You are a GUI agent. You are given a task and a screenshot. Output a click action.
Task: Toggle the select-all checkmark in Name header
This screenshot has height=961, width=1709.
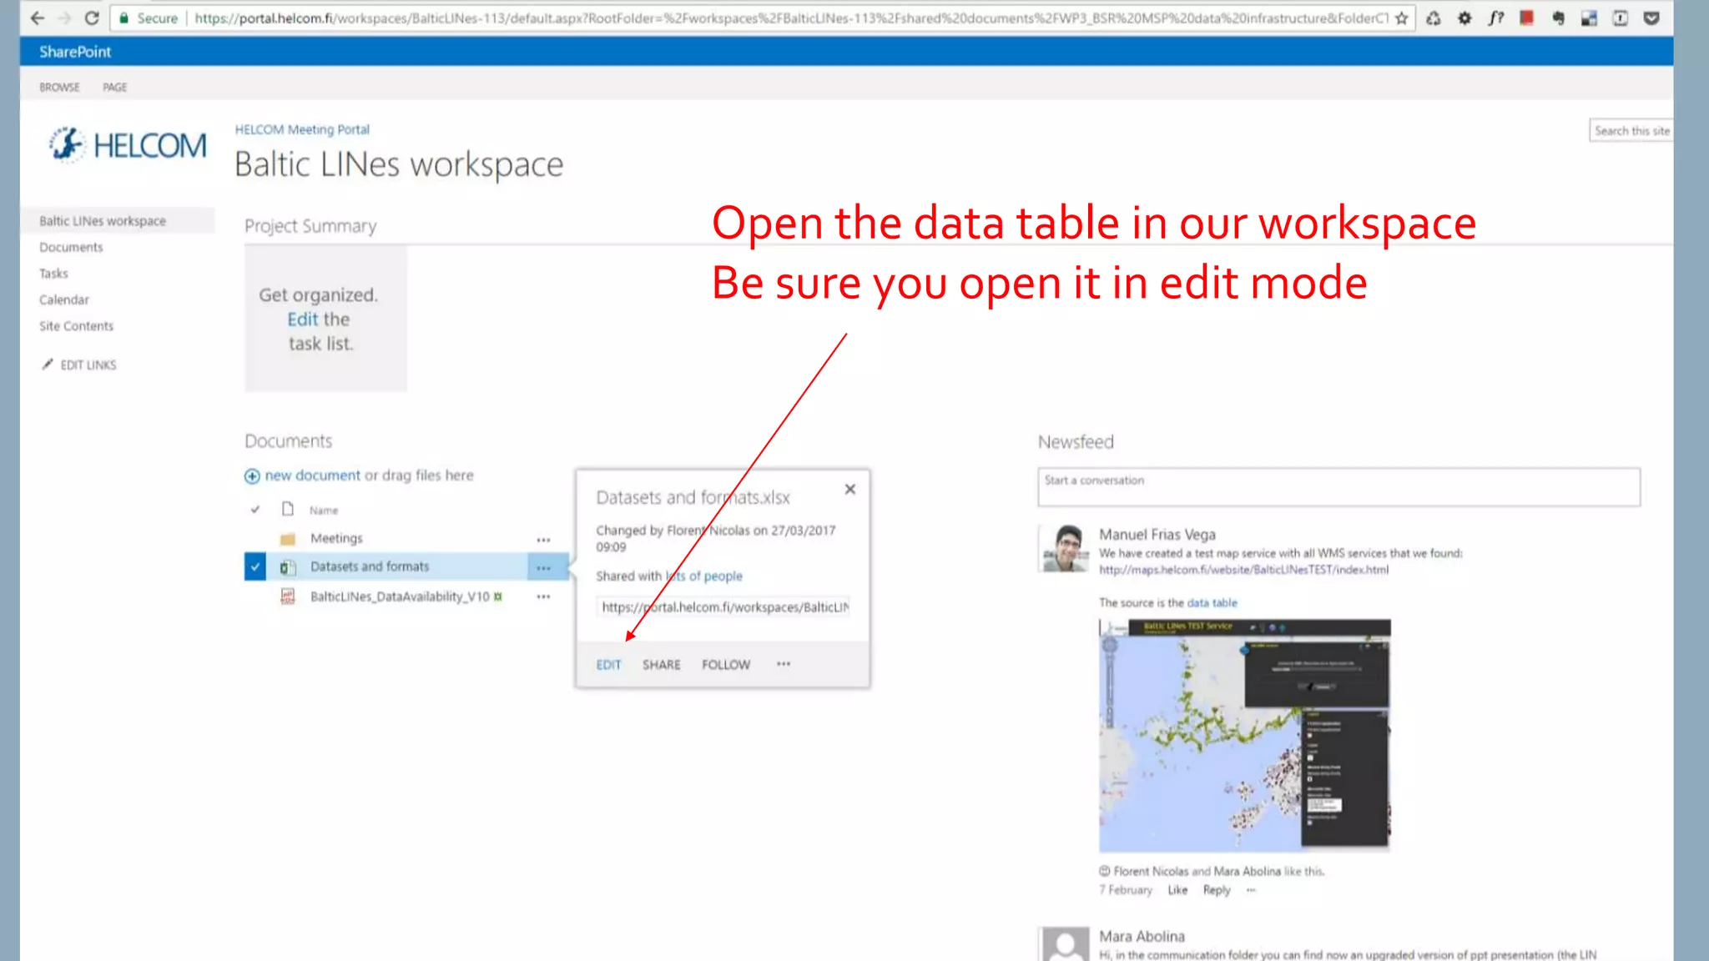click(x=255, y=510)
